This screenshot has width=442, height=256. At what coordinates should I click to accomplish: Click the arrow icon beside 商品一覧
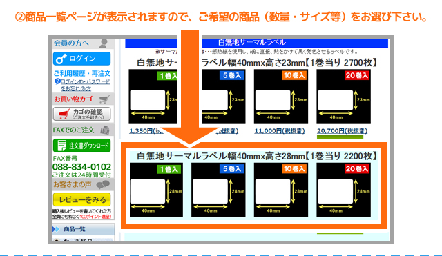click(55, 229)
